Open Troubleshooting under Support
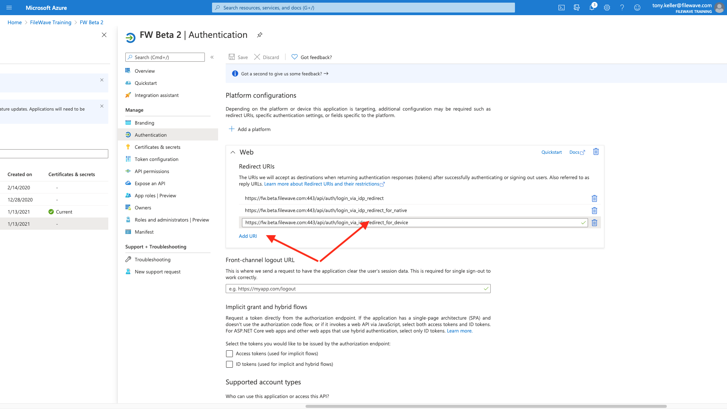 click(153, 259)
